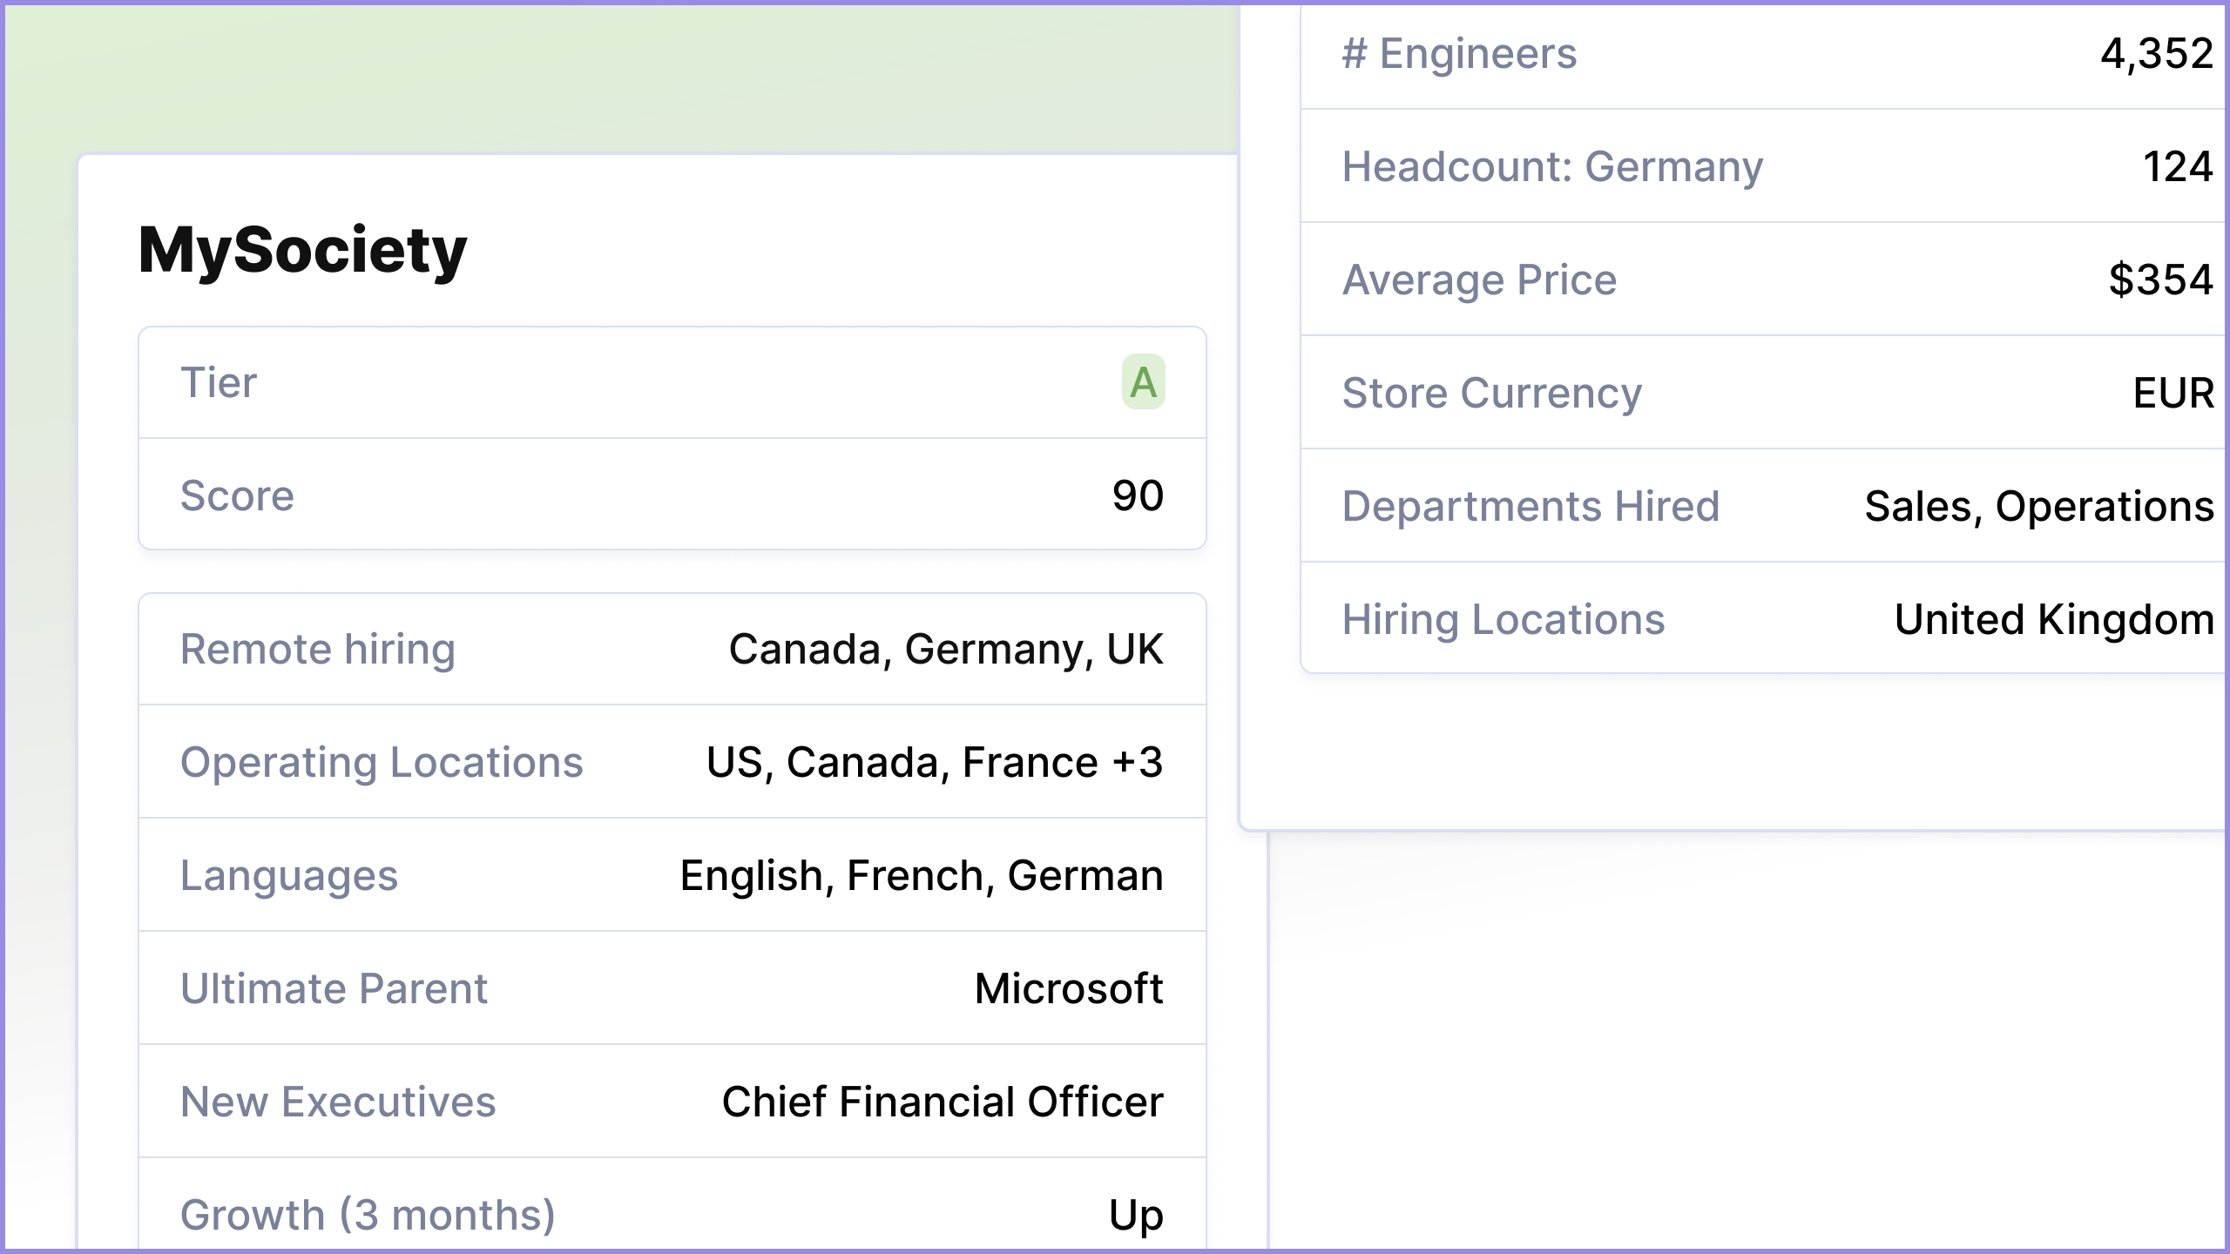Click the Growth (3 months) Up value
The height and width of the screenshot is (1254, 2230).
[x=1136, y=1215]
